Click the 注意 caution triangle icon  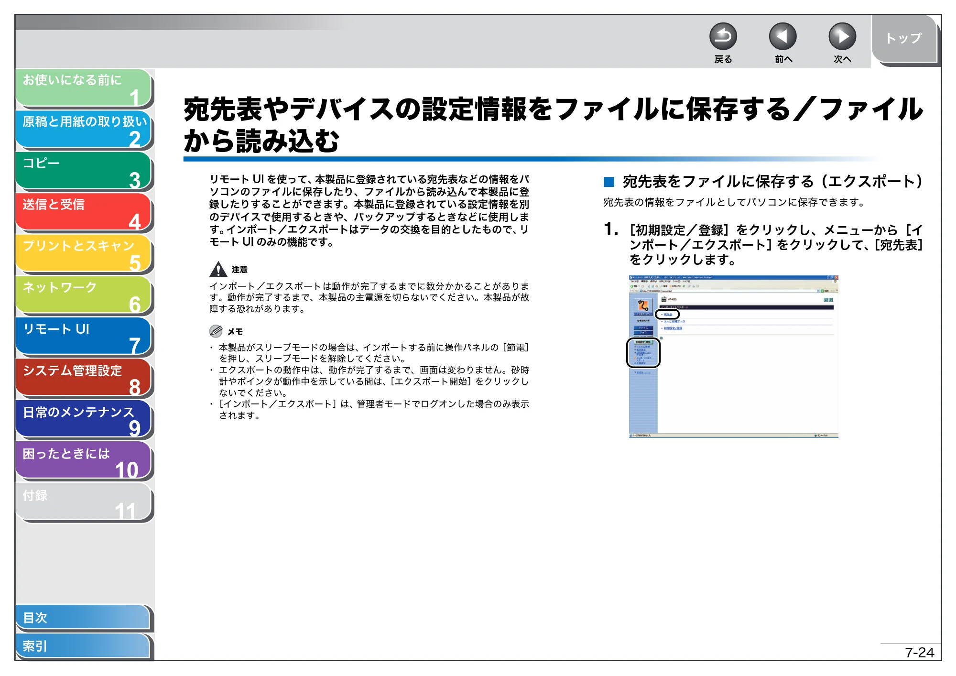(x=218, y=269)
